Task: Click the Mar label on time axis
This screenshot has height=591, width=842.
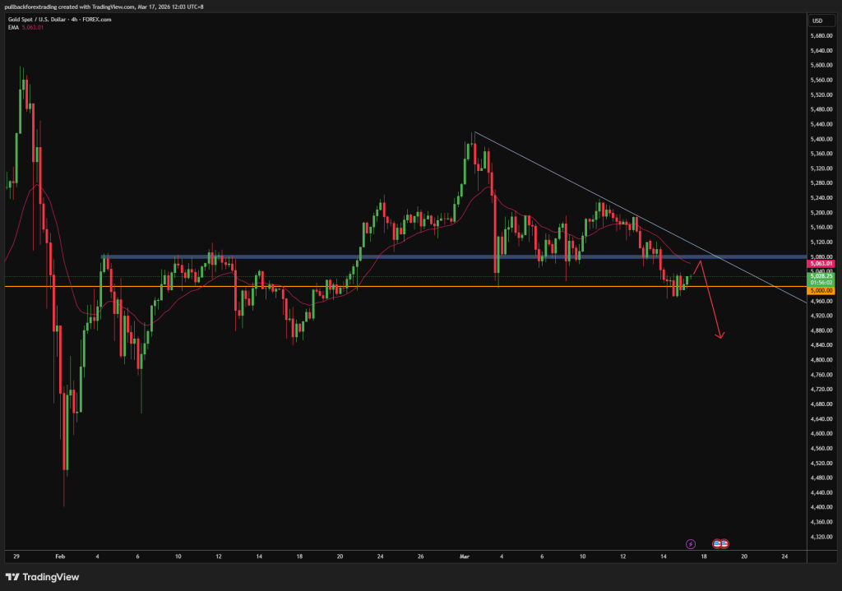Action: tap(462, 556)
